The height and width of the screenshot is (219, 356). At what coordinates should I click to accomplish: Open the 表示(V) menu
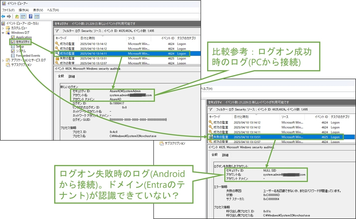pyautogui.click(x=38, y=10)
